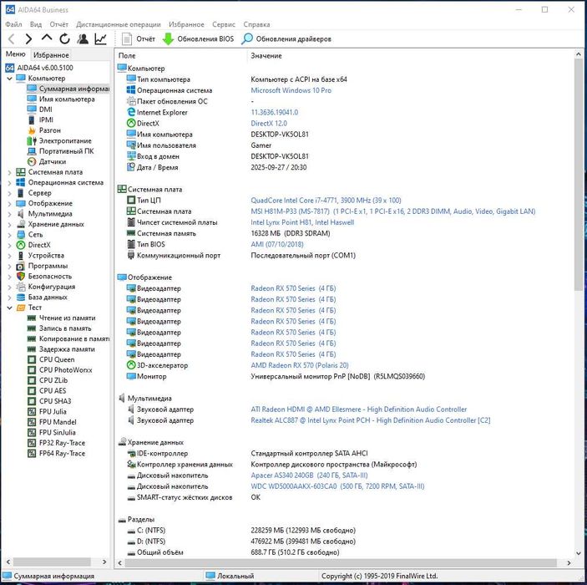This screenshot has height=585, width=587.
Task: Open MSI H81M-P33 motherboard link
Action: (x=392, y=211)
